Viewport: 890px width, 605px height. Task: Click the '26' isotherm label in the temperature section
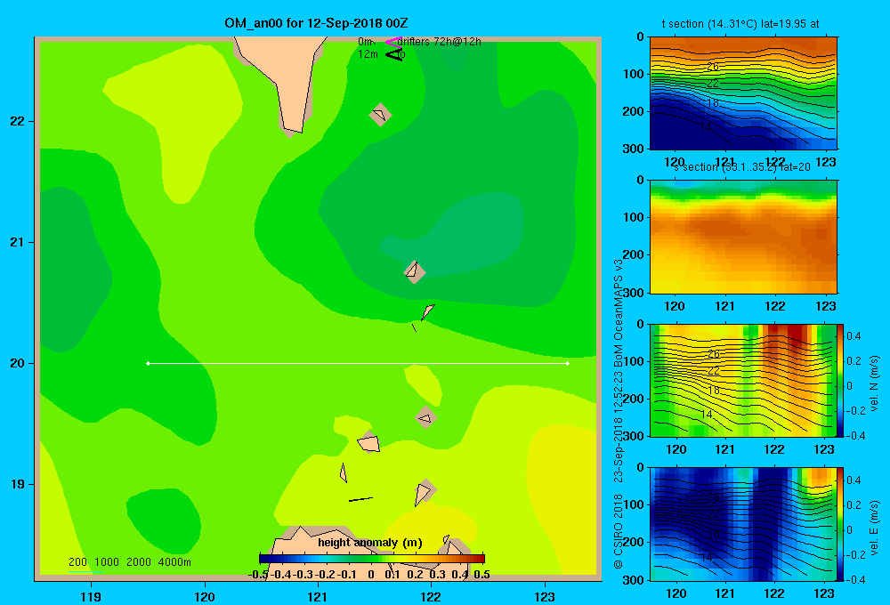713,67
